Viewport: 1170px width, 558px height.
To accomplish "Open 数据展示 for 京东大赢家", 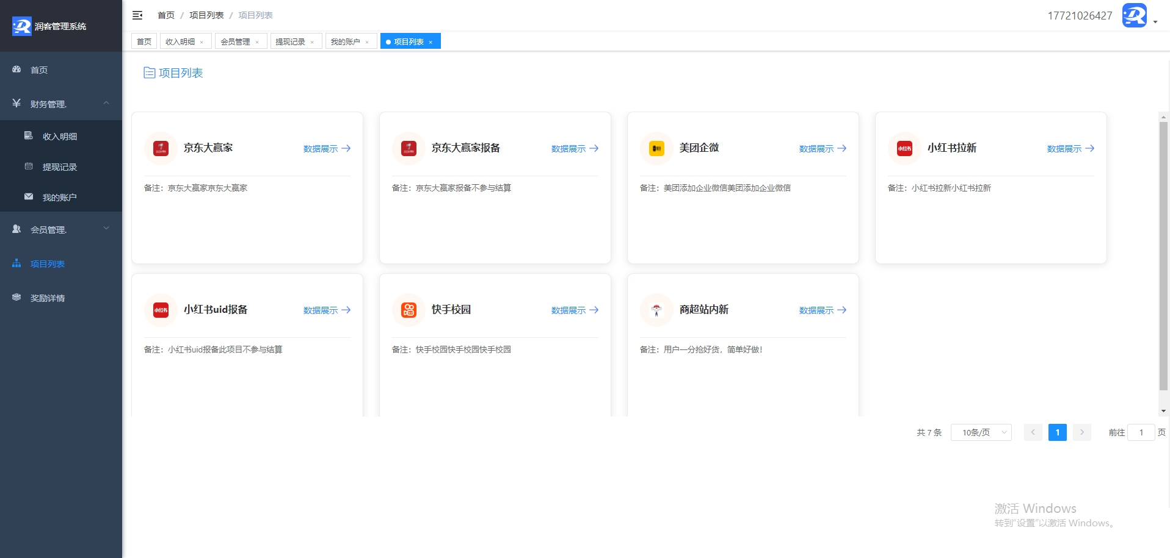I will (x=327, y=148).
